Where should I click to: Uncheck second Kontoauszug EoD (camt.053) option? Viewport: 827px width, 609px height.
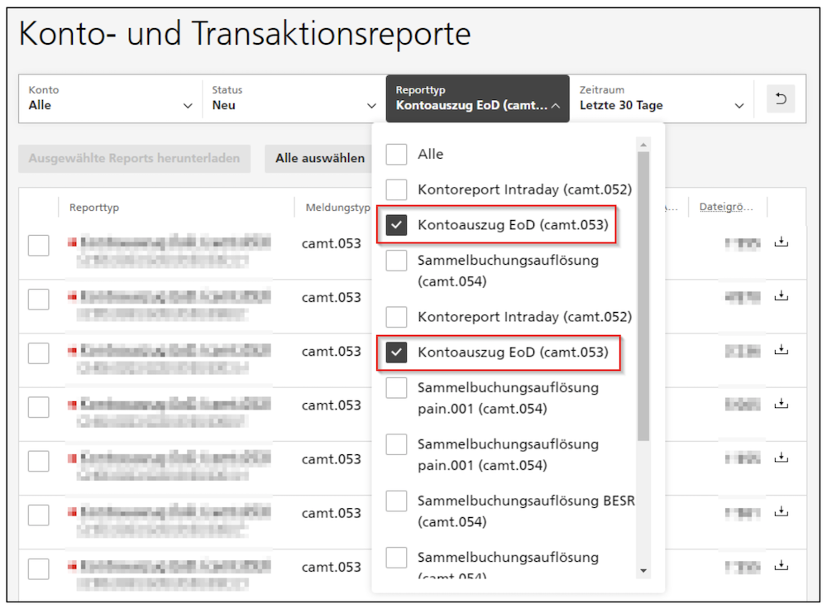click(x=396, y=352)
